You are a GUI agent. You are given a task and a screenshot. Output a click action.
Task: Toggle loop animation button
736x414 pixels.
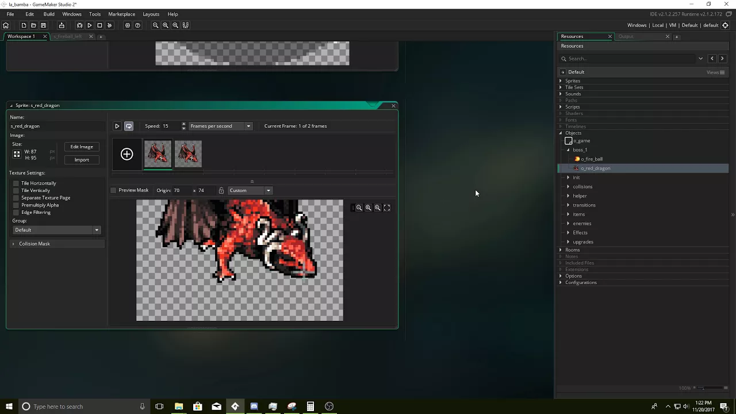coord(129,126)
